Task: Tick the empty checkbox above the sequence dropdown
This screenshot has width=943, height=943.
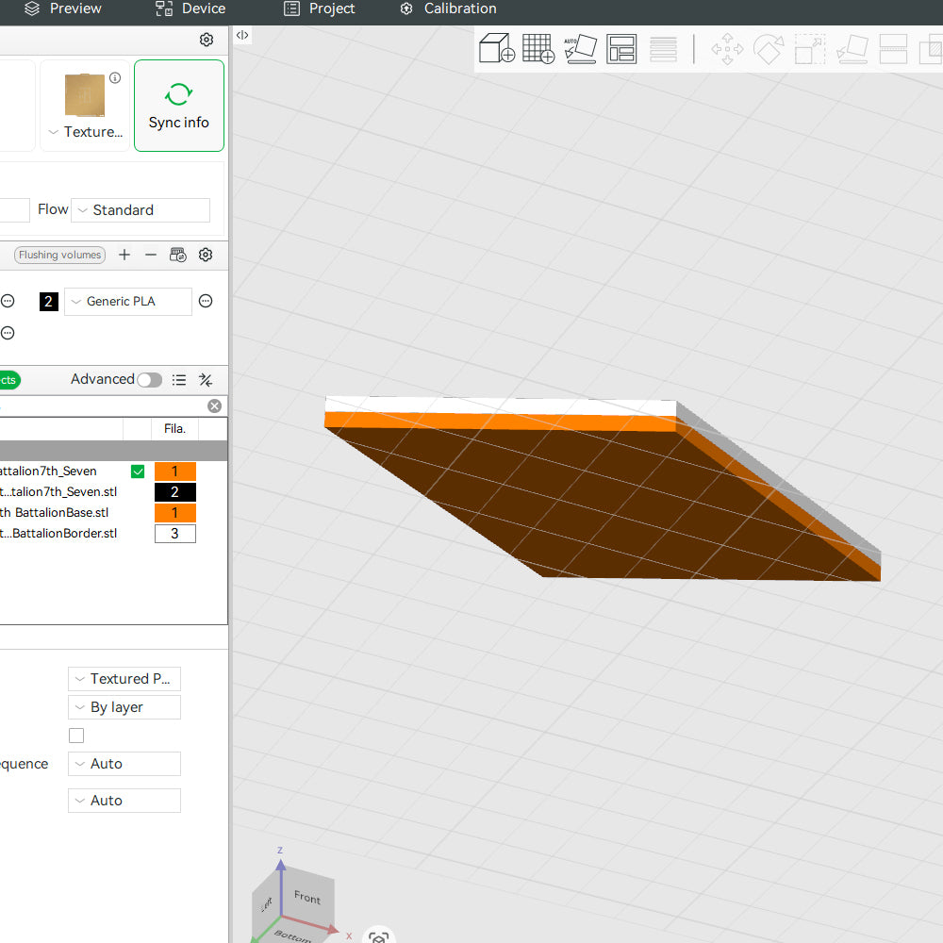Action: 76,735
